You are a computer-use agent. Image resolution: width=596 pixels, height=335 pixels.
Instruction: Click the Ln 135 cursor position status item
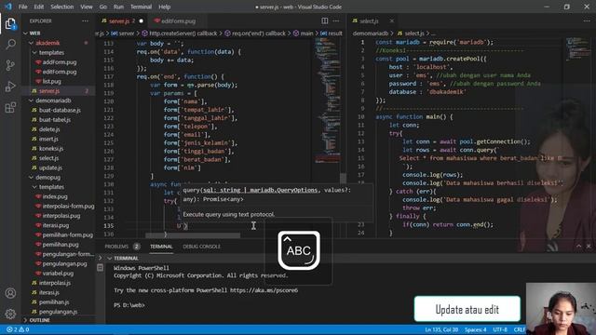point(441,329)
